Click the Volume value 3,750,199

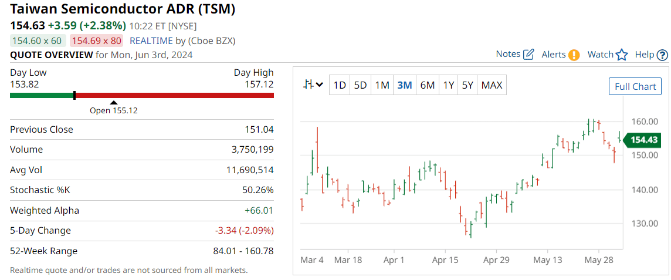pos(252,150)
